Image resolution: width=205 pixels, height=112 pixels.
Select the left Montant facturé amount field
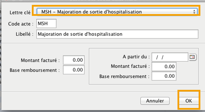coord(74,60)
